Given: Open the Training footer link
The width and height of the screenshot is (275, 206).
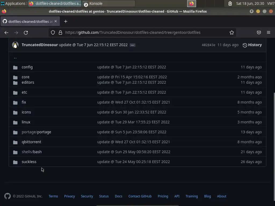Looking at the screenshot, I should point(192,196).
